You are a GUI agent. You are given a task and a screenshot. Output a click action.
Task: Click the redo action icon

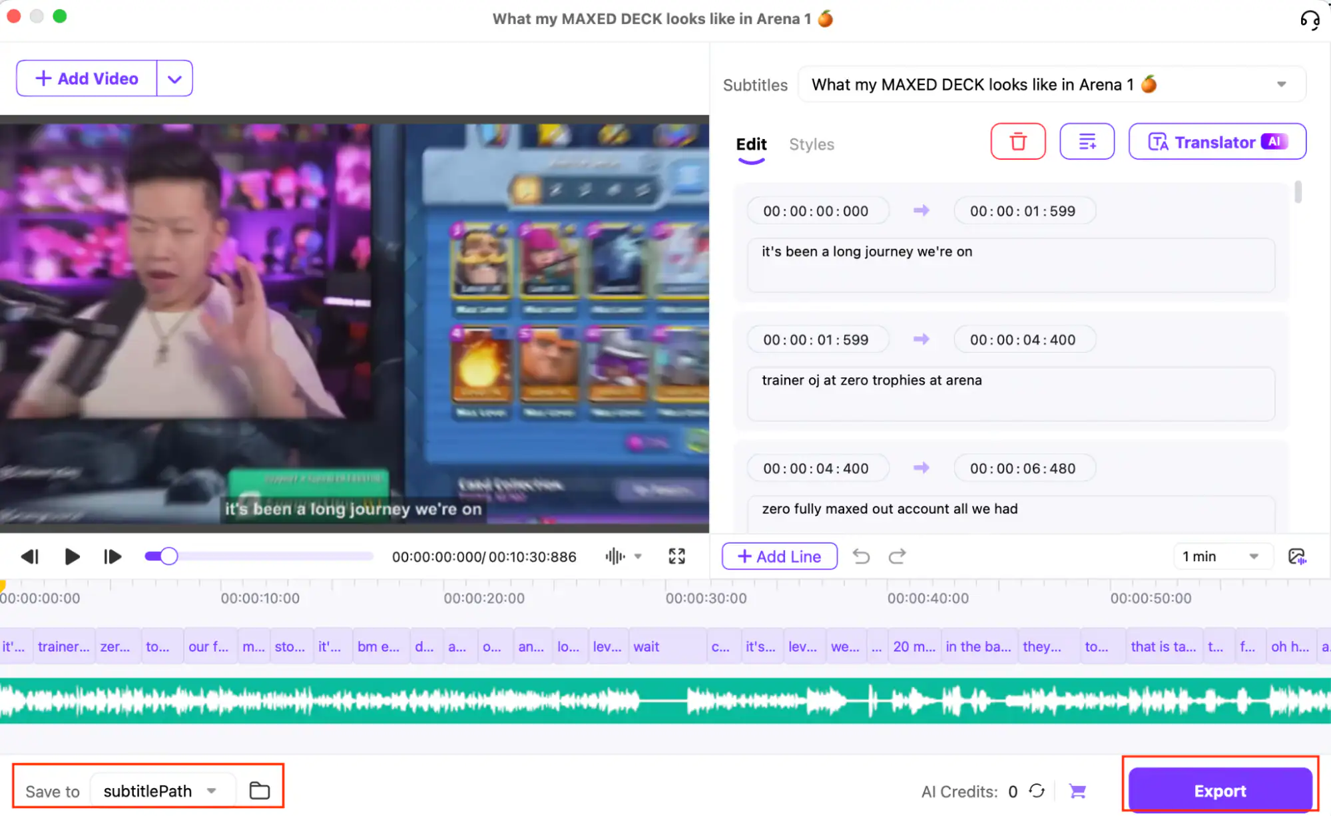pos(896,556)
